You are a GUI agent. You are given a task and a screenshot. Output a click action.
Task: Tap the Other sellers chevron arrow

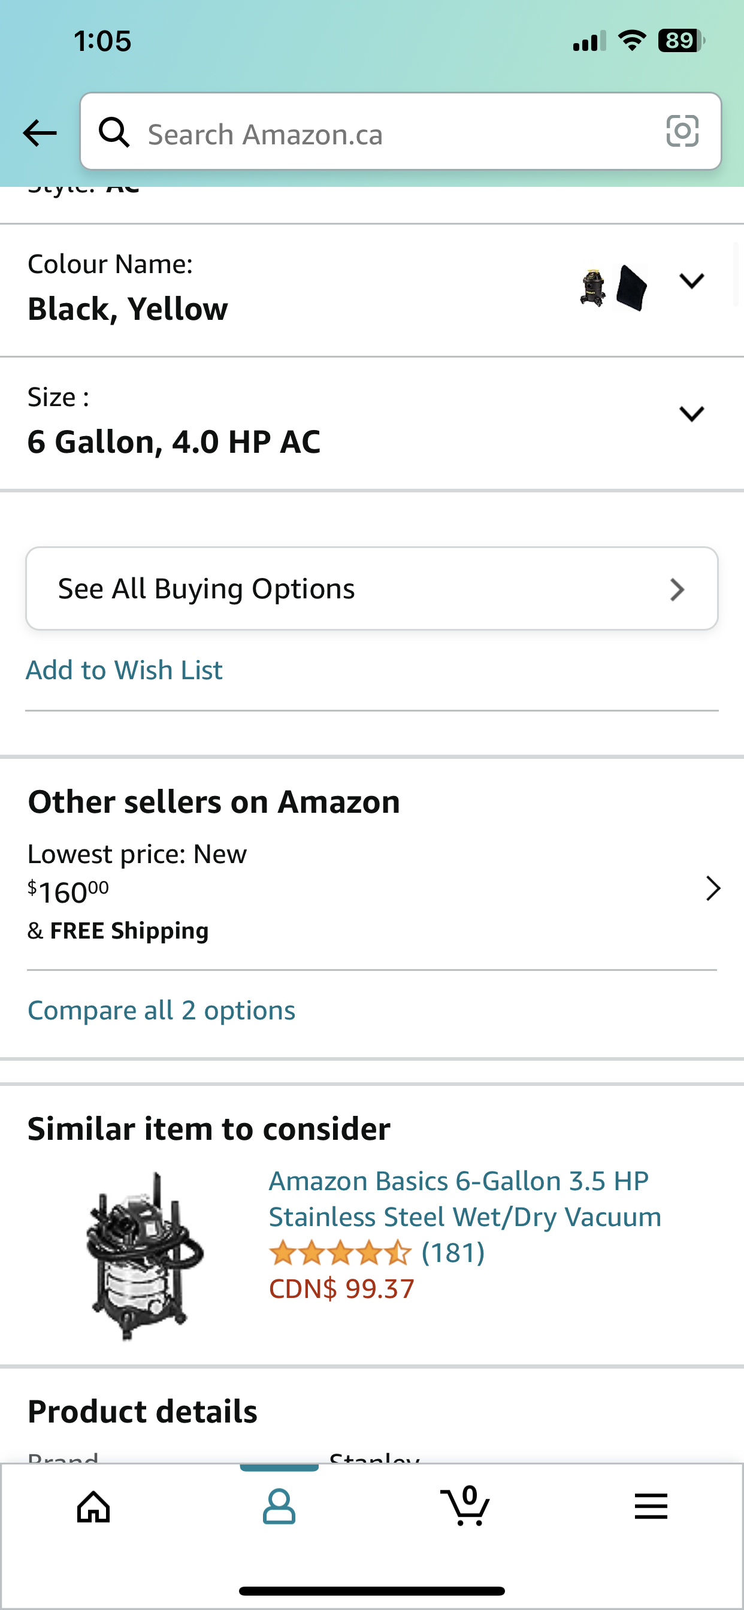tap(713, 889)
